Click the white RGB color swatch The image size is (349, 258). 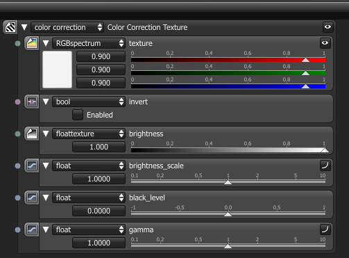(57, 70)
